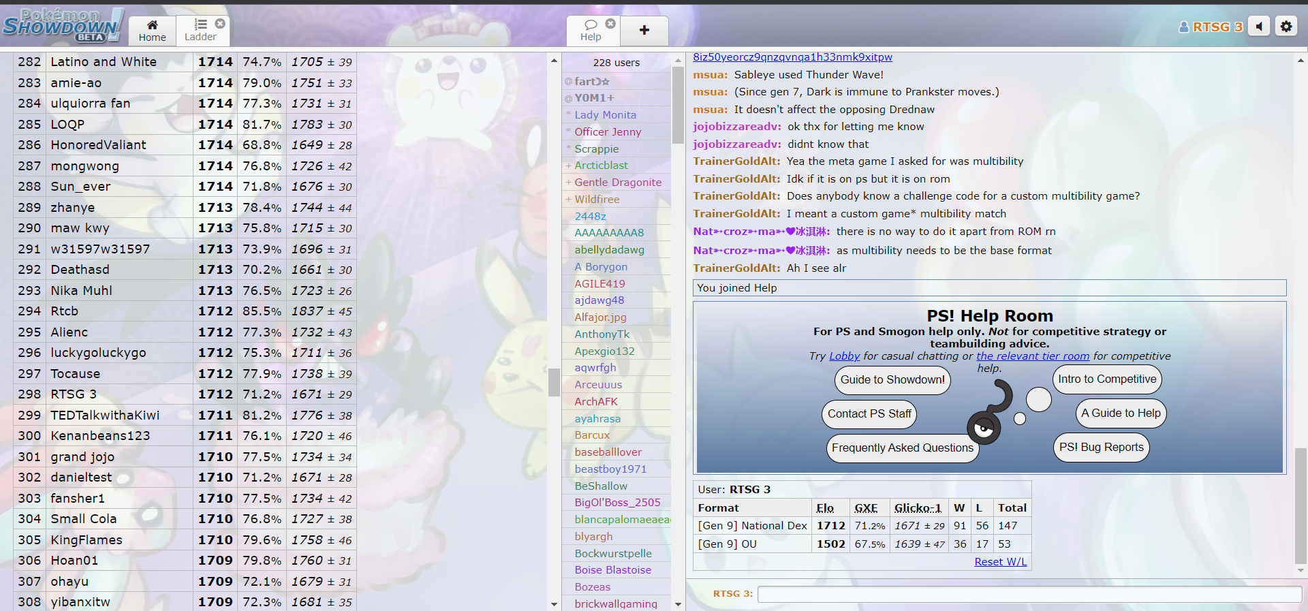This screenshot has width=1308, height=611.
Task: Open Frequently Asked Questions
Action: [x=903, y=448]
